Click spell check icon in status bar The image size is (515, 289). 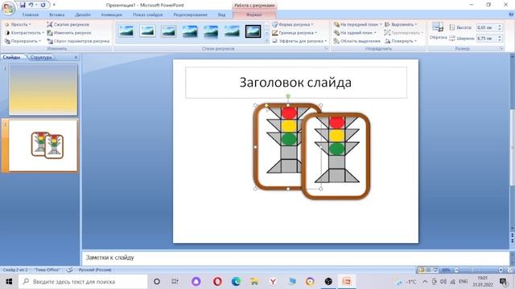tap(70, 270)
